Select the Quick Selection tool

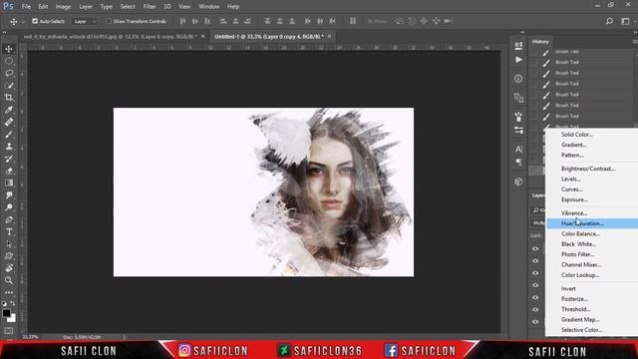coord(9,86)
